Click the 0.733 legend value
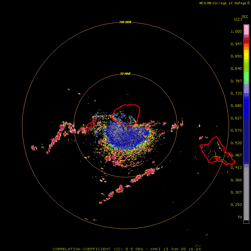Screen dimensions: 251x251 [x=236, y=93]
